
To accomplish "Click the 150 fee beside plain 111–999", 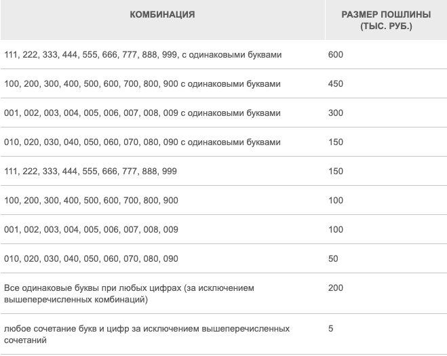I will click(x=336, y=172).
